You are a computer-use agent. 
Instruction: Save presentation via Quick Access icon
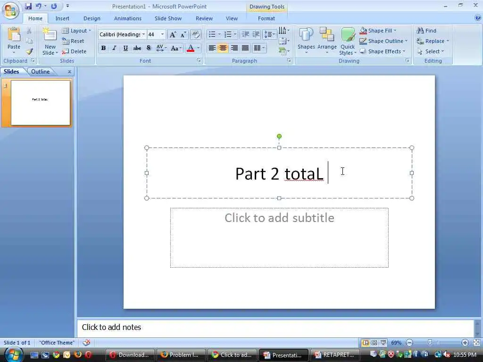[28, 6]
